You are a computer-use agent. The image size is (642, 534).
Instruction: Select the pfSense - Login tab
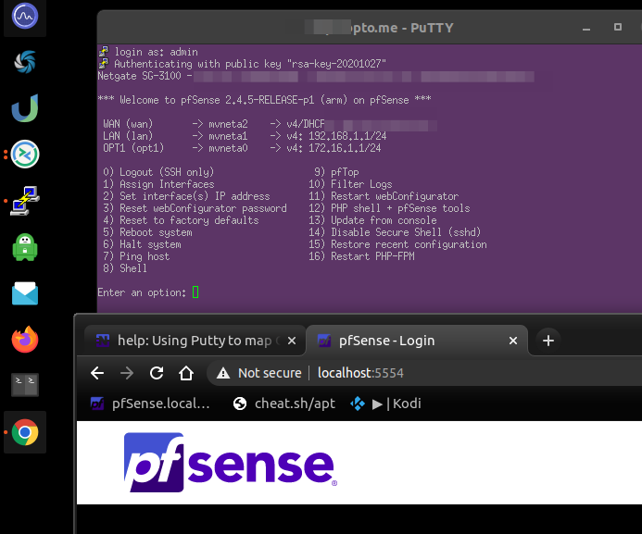(417, 341)
